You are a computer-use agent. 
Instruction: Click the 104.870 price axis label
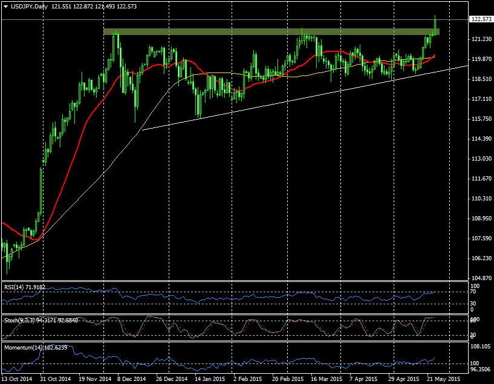click(480, 278)
